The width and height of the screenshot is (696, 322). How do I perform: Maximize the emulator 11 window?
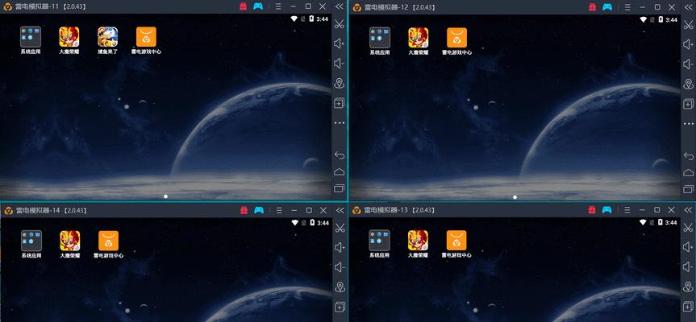[x=308, y=6]
